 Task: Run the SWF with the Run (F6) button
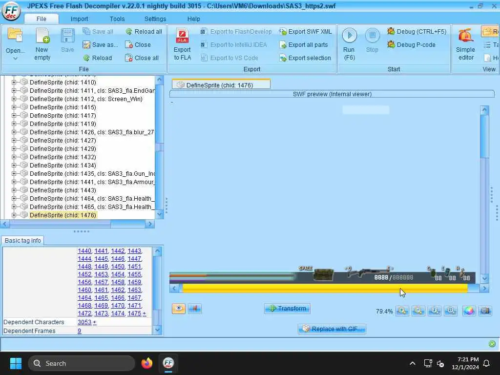[x=349, y=44]
